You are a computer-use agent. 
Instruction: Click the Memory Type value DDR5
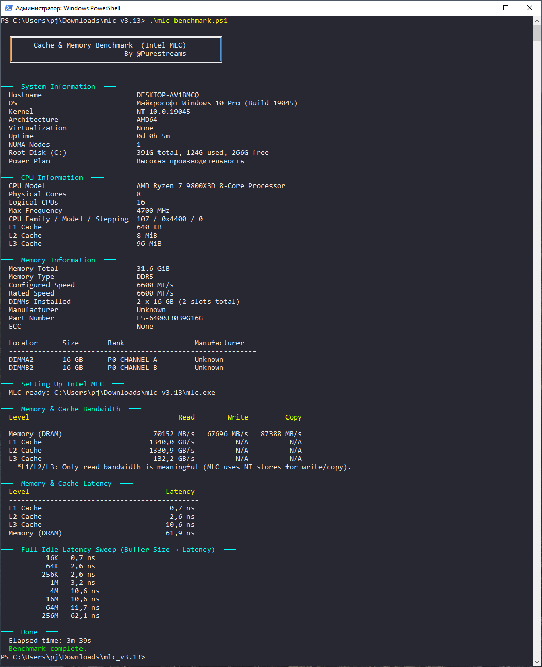(145, 277)
